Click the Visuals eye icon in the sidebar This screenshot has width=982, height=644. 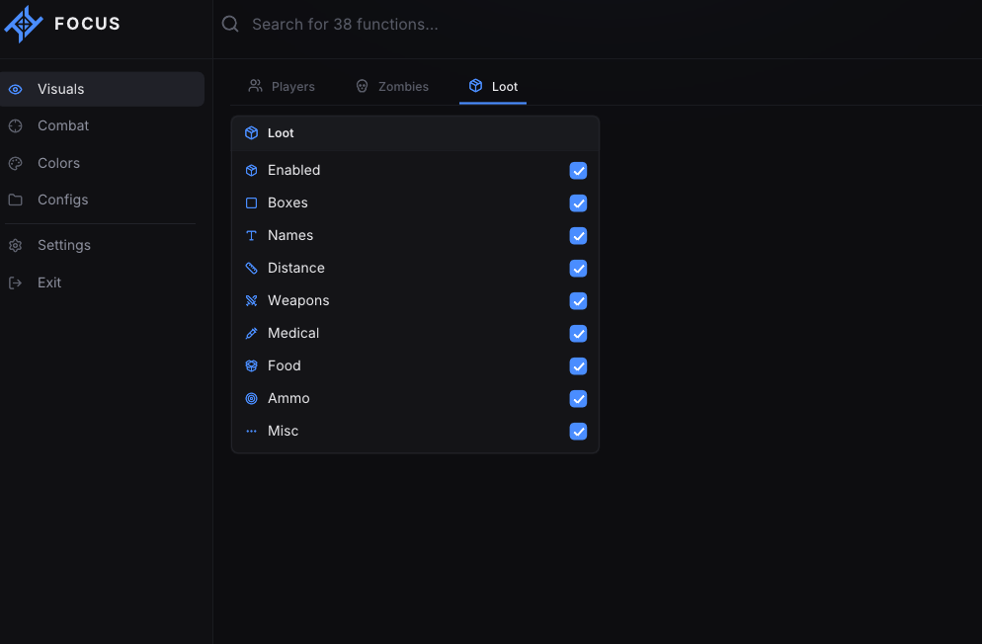[x=16, y=90]
